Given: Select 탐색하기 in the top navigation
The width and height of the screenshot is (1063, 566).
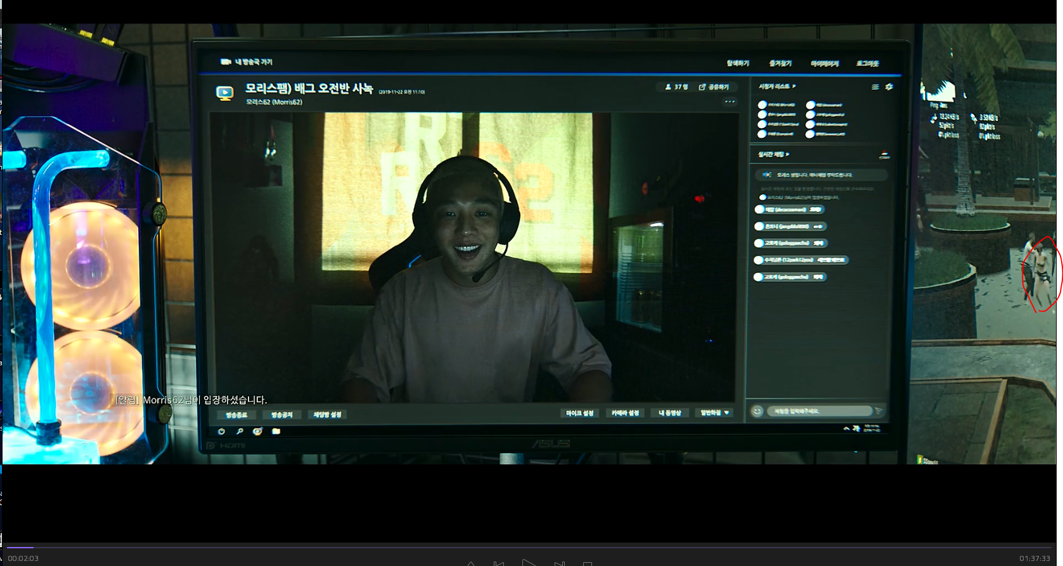Looking at the screenshot, I should pos(737,63).
